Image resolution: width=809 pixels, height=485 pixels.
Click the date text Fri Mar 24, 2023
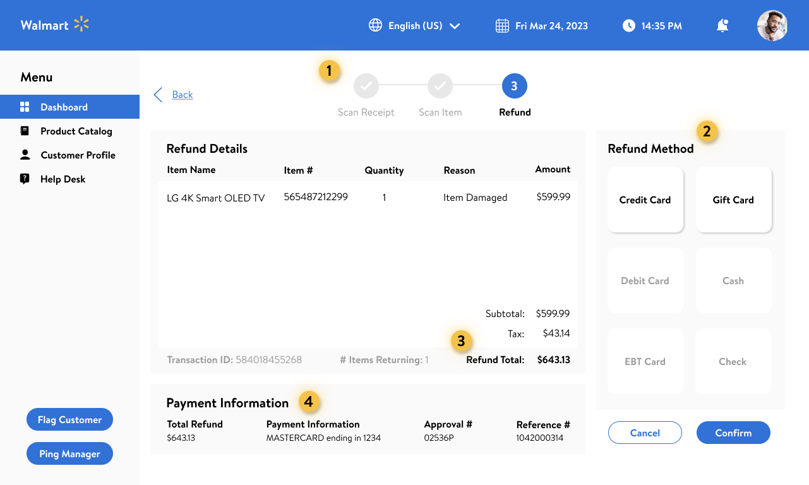click(x=551, y=26)
